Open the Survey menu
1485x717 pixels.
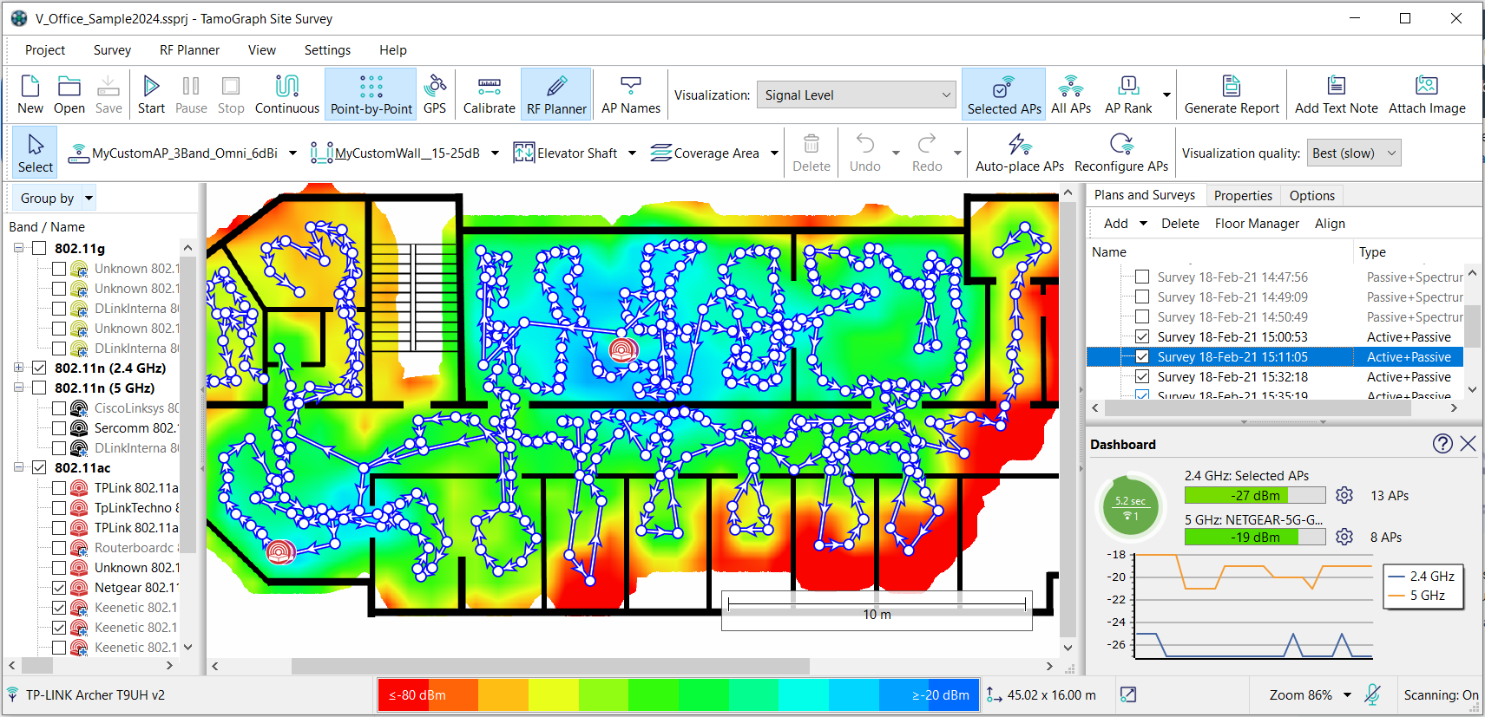(x=112, y=50)
